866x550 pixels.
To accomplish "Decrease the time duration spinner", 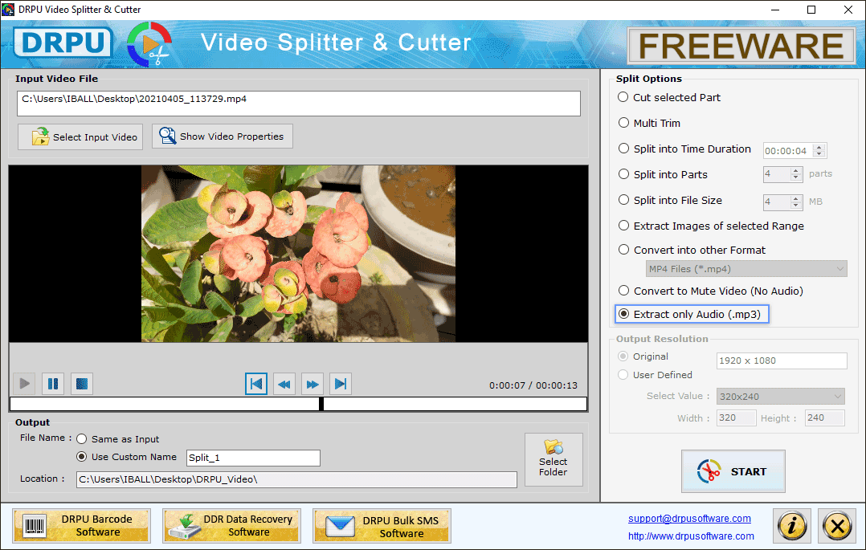I will tap(819, 153).
